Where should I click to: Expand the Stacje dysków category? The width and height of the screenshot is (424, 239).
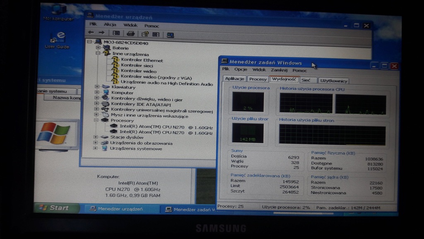(x=96, y=137)
